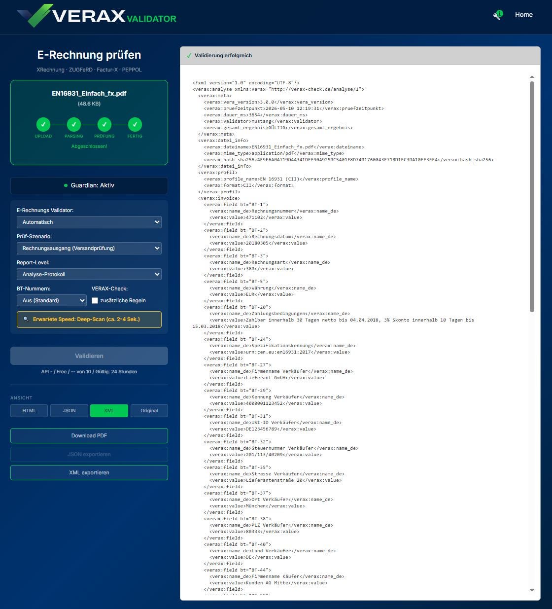Click the Lieferant GmbH value line
Screen dimensions: 552x609
tap(267, 378)
